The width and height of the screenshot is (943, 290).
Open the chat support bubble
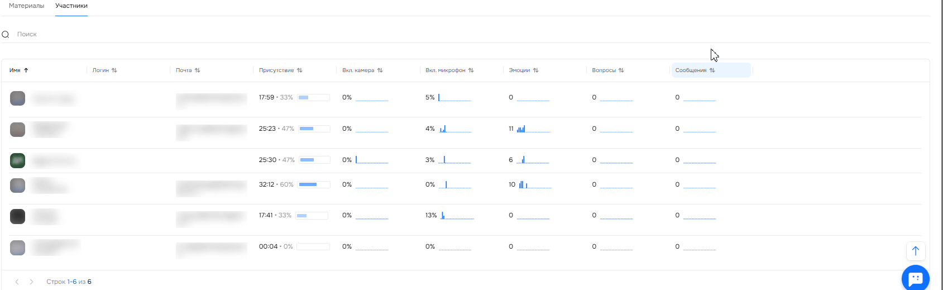click(915, 278)
